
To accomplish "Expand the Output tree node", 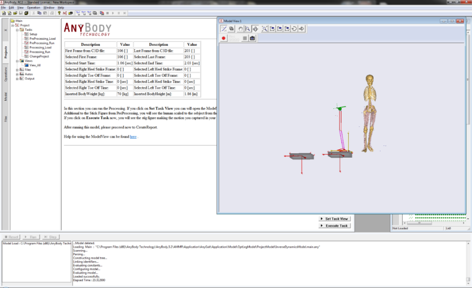I will pos(18,78).
